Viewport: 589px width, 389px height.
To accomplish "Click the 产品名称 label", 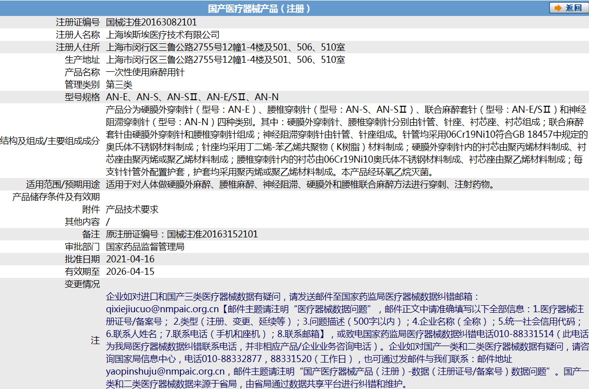I will 82,72.
